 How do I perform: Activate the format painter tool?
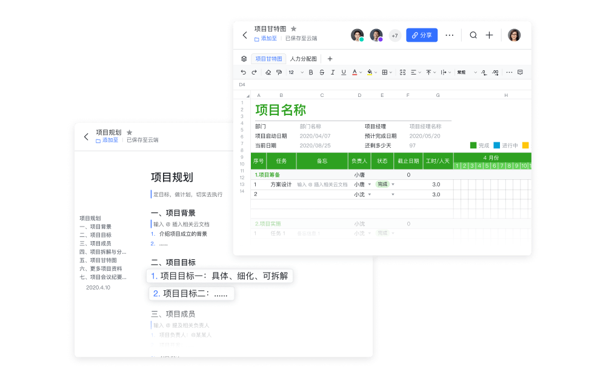(279, 72)
